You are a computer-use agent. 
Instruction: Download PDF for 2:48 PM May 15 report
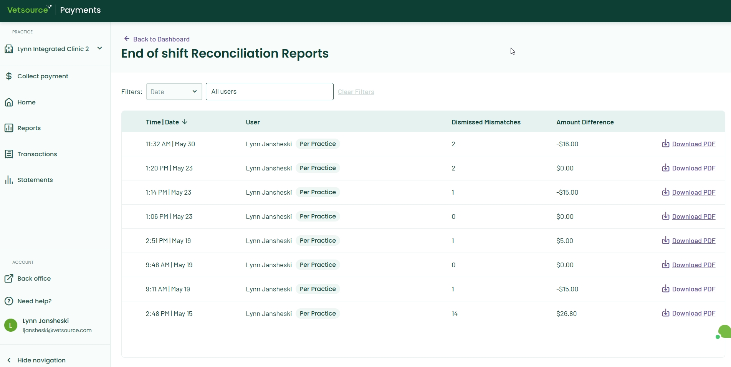tap(693, 313)
